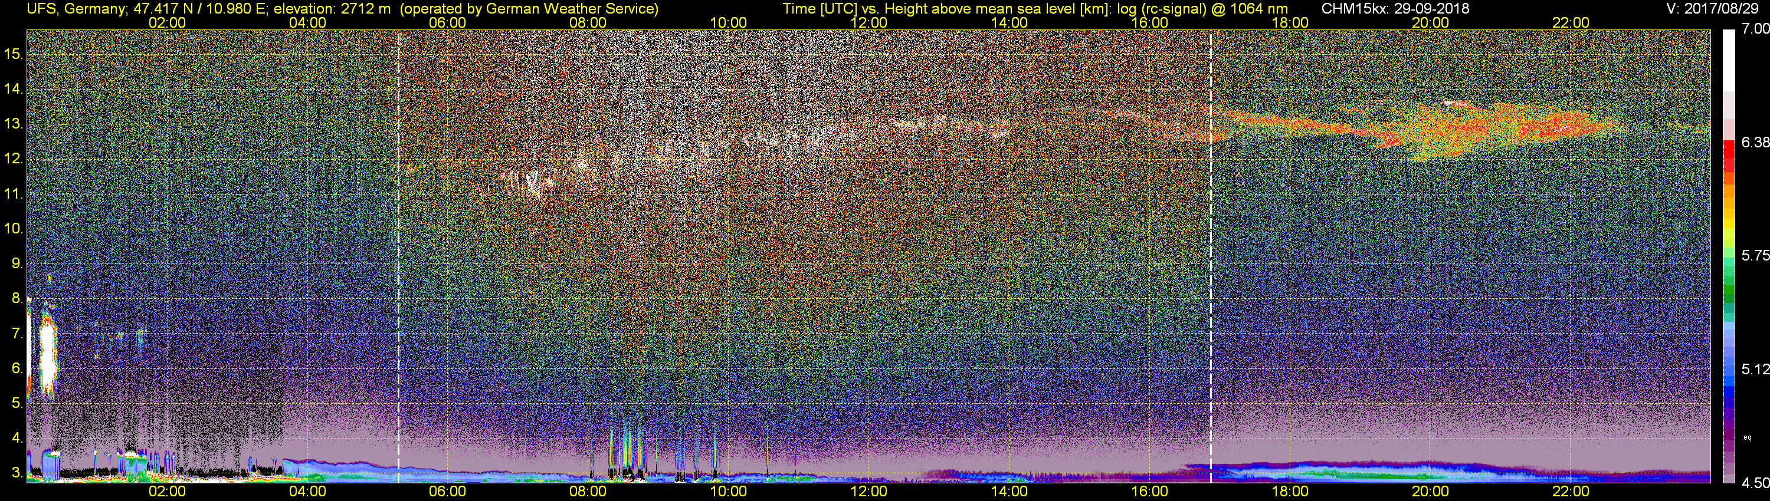Screen dimensions: 1770x501
Task: Click the 13 km height axis label
Action: pyautogui.click(x=14, y=124)
